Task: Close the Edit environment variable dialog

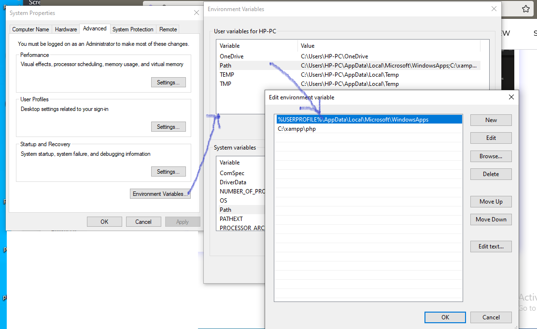Action: point(511,97)
